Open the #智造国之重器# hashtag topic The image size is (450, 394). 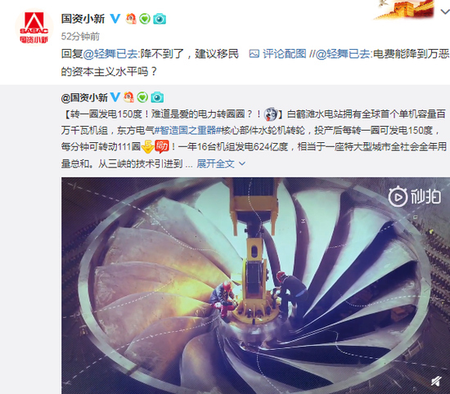(x=187, y=131)
